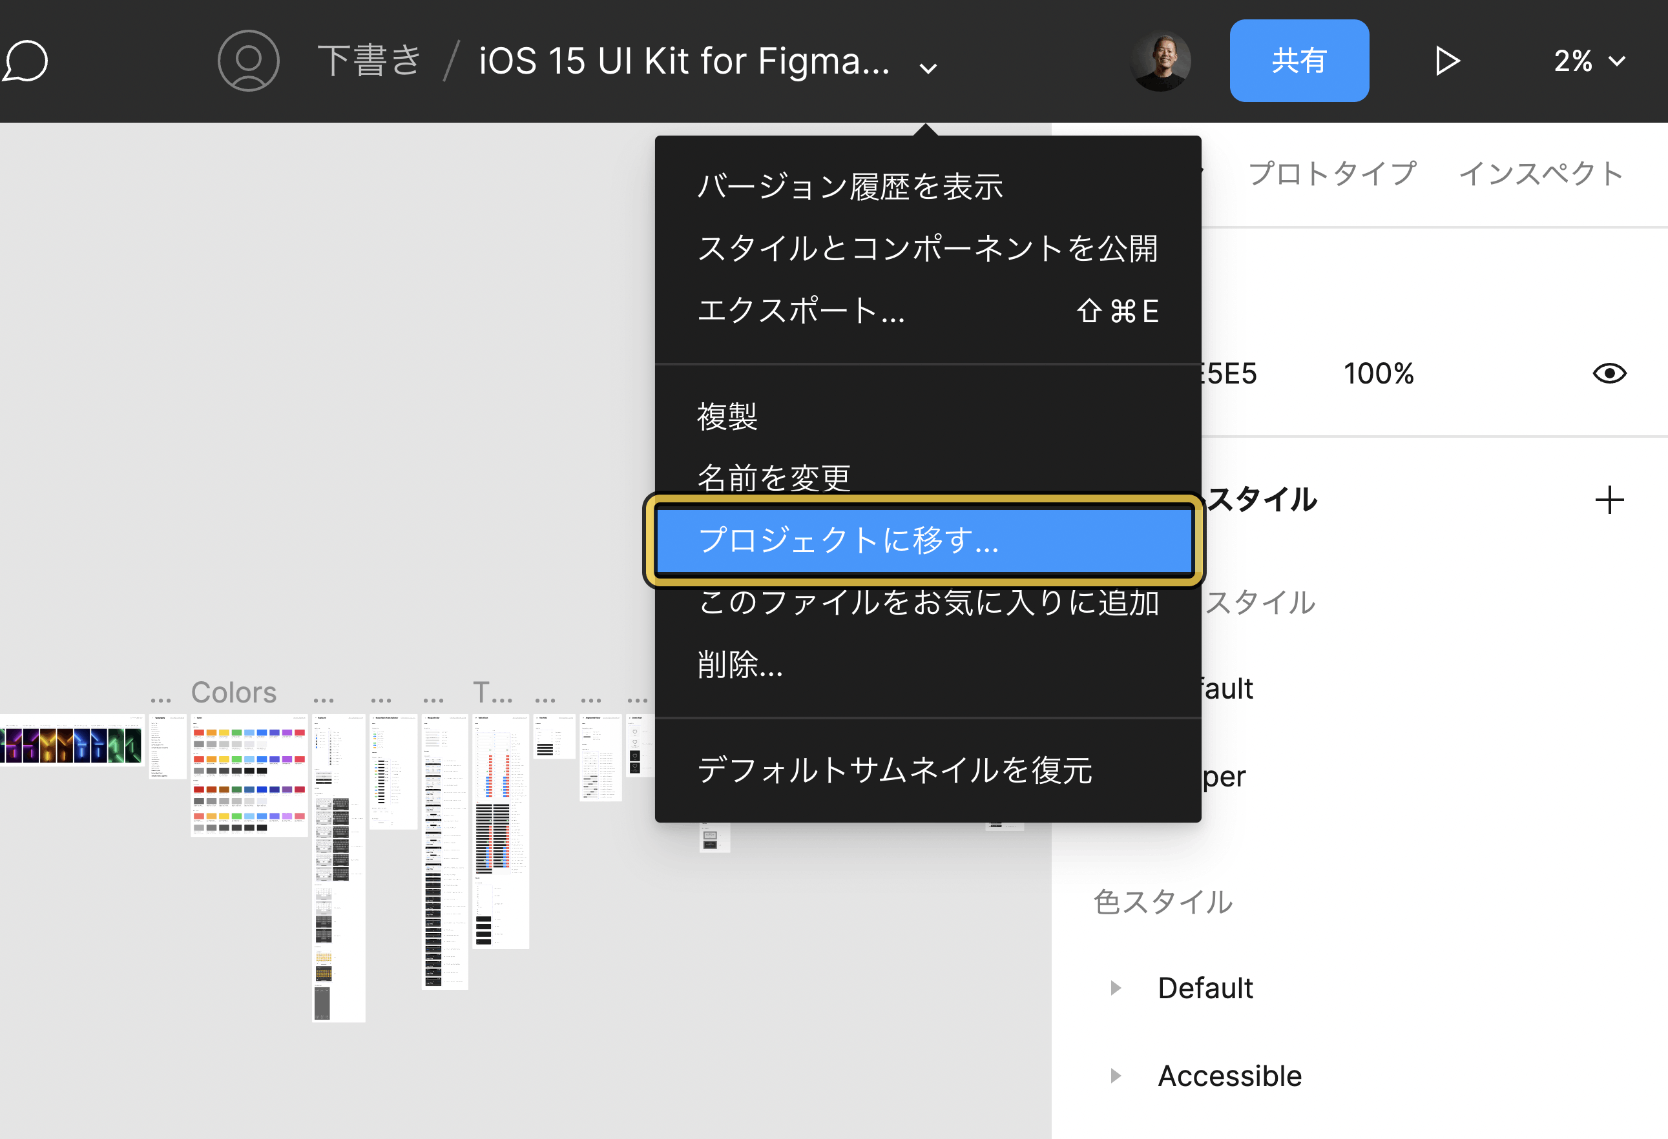Click the 100% background opacity value
Viewport: 1668px width, 1139px height.
[1378, 374]
